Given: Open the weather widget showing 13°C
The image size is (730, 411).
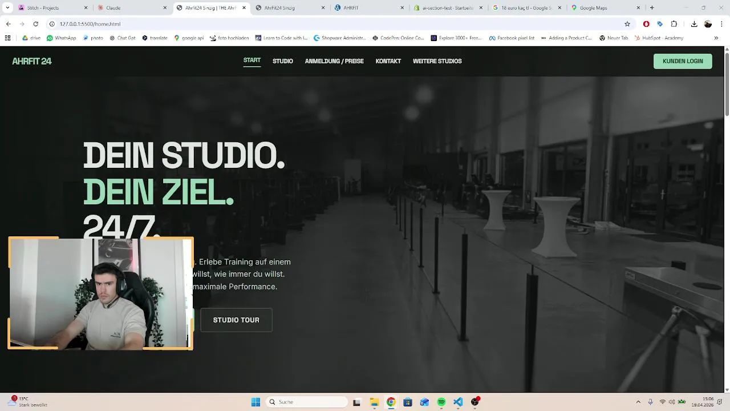Looking at the screenshot, I should 27,401.
